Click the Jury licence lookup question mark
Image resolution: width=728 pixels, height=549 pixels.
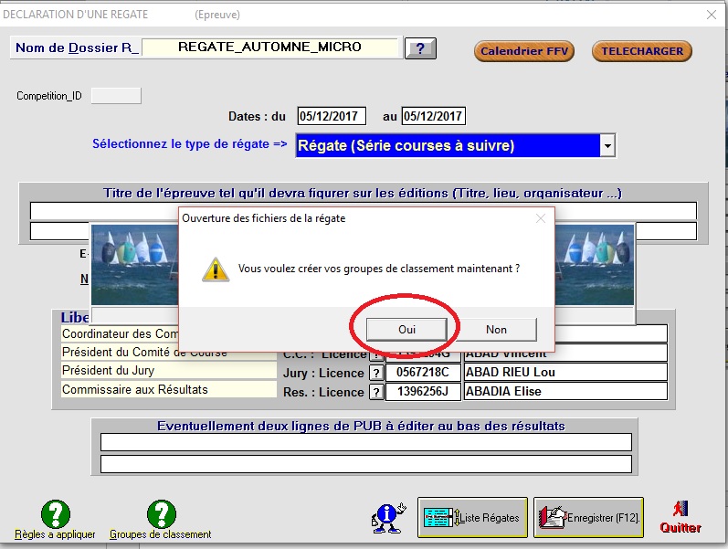[x=376, y=373]
